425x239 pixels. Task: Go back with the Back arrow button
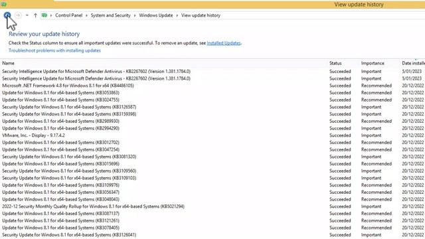pyautogui.click(x=7, y=15)
